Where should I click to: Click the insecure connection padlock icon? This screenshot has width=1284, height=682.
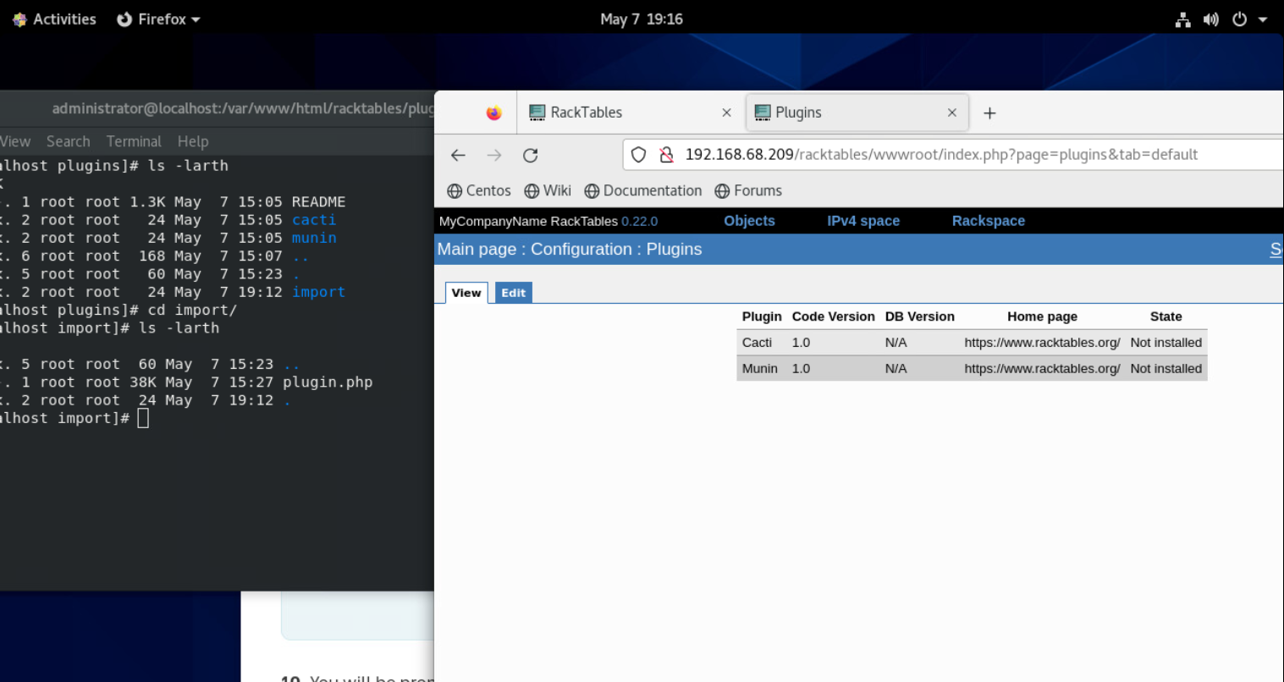666,155
